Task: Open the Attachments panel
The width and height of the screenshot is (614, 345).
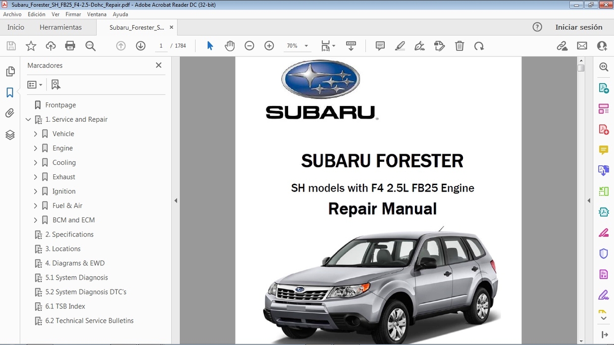Action: coord(10,113)
